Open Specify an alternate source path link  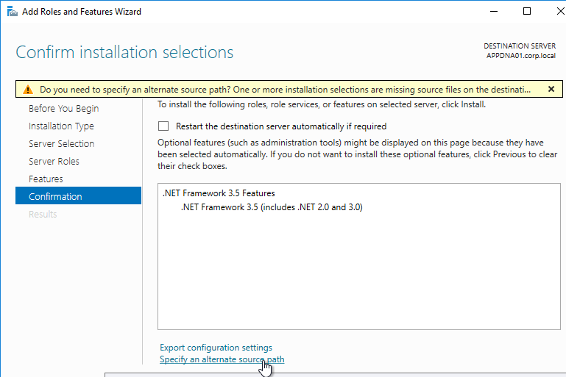[222, 359]
